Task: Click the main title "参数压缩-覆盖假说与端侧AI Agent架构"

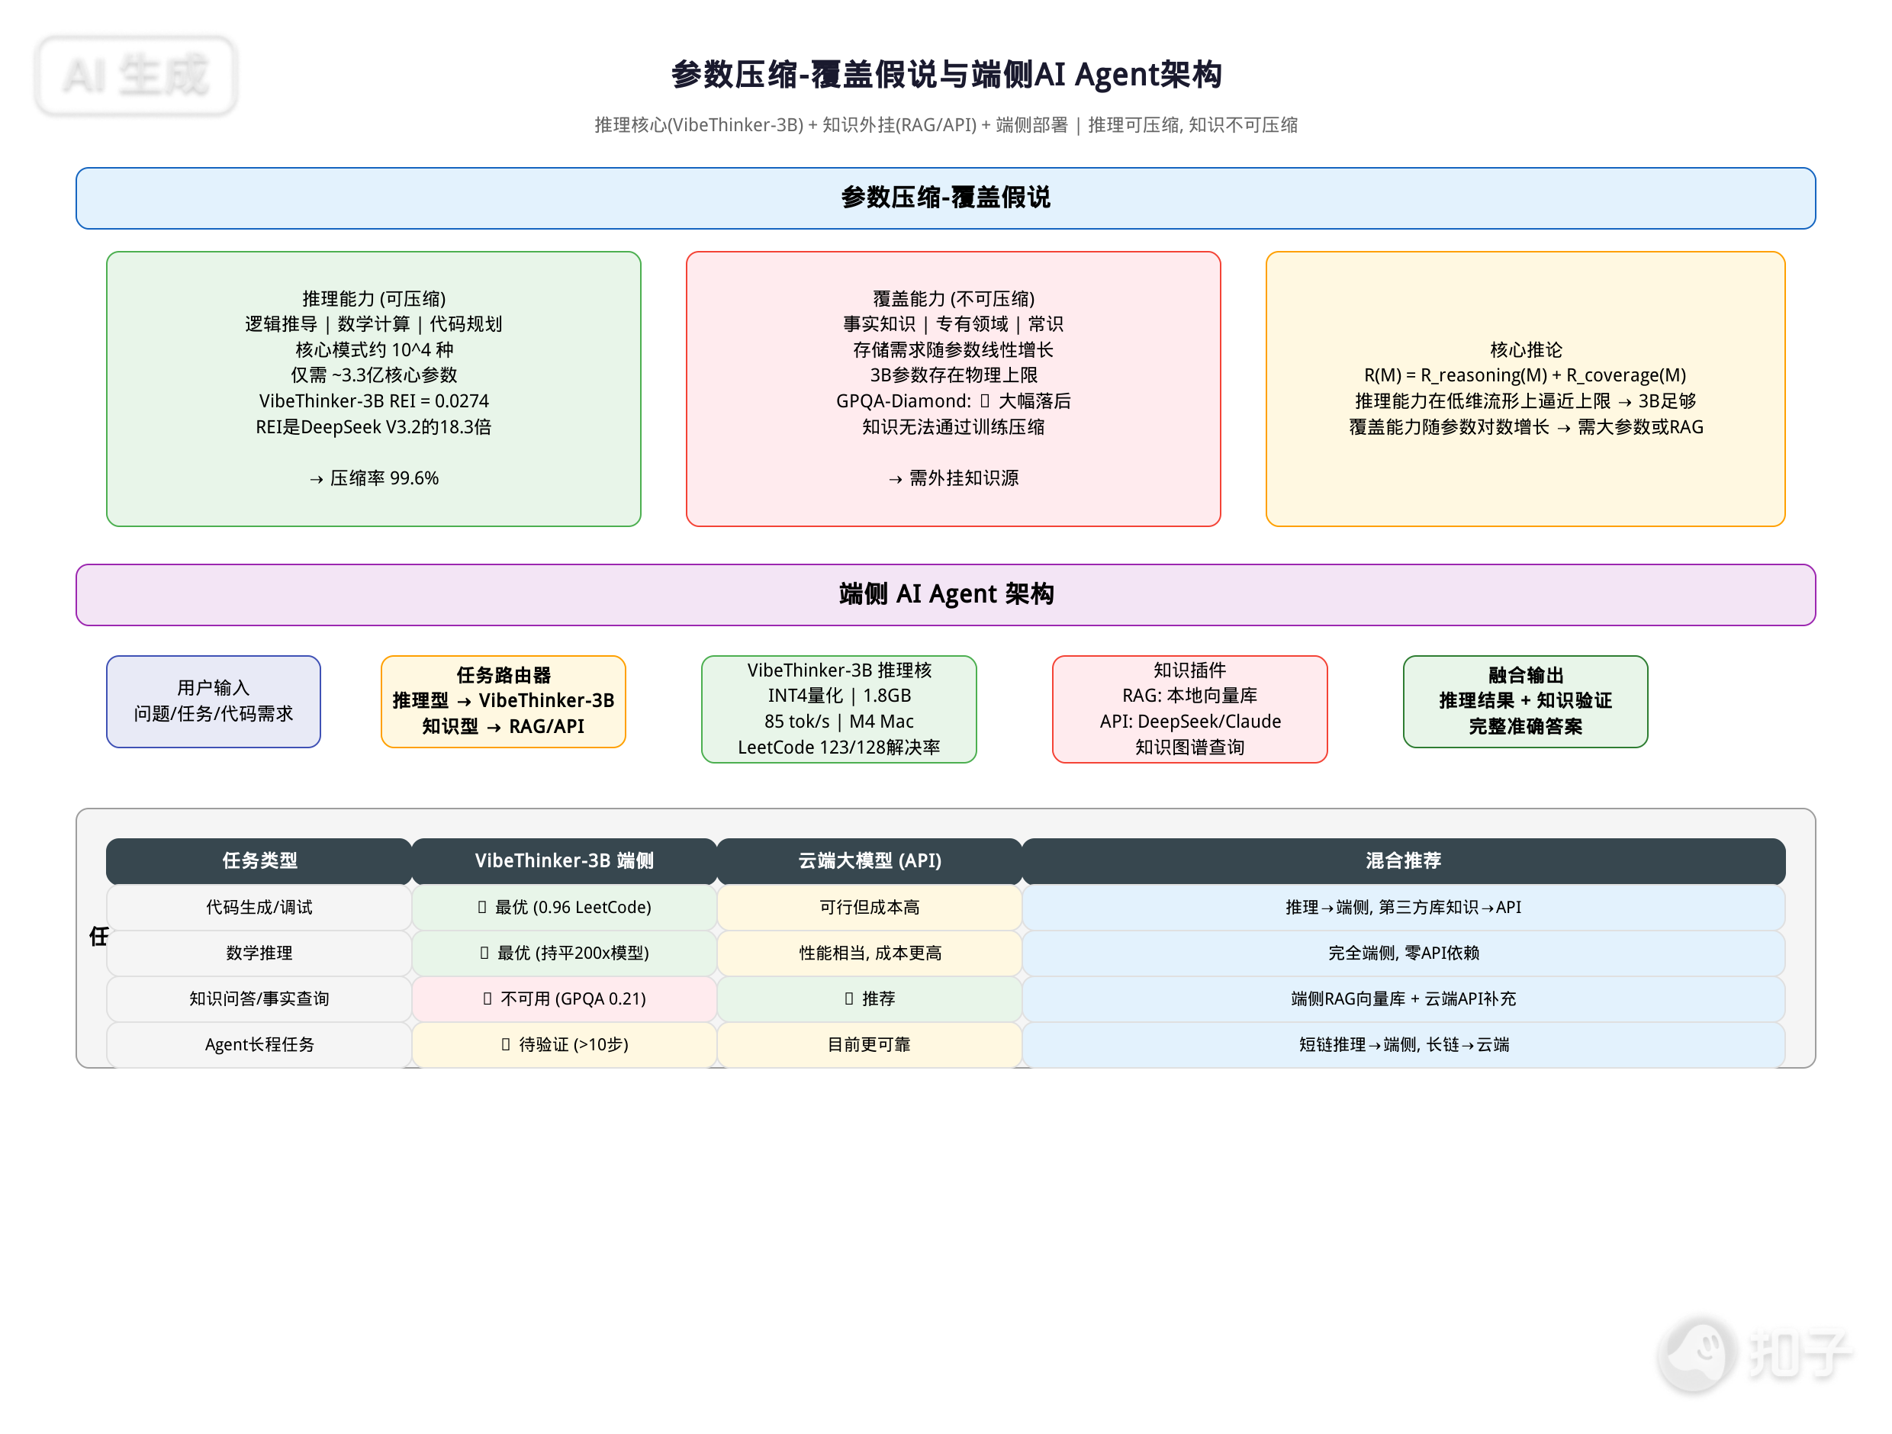Action: 946,75
